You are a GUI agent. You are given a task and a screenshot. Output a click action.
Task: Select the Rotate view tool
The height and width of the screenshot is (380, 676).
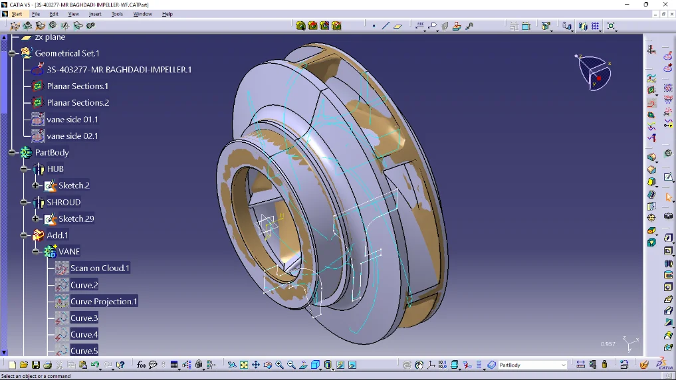pos(267,365)
